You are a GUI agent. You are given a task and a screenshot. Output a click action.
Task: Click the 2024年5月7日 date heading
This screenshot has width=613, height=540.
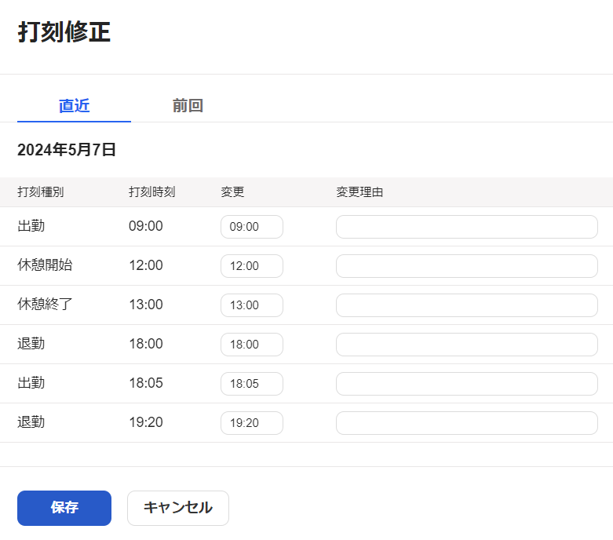[x=67, y=150]
